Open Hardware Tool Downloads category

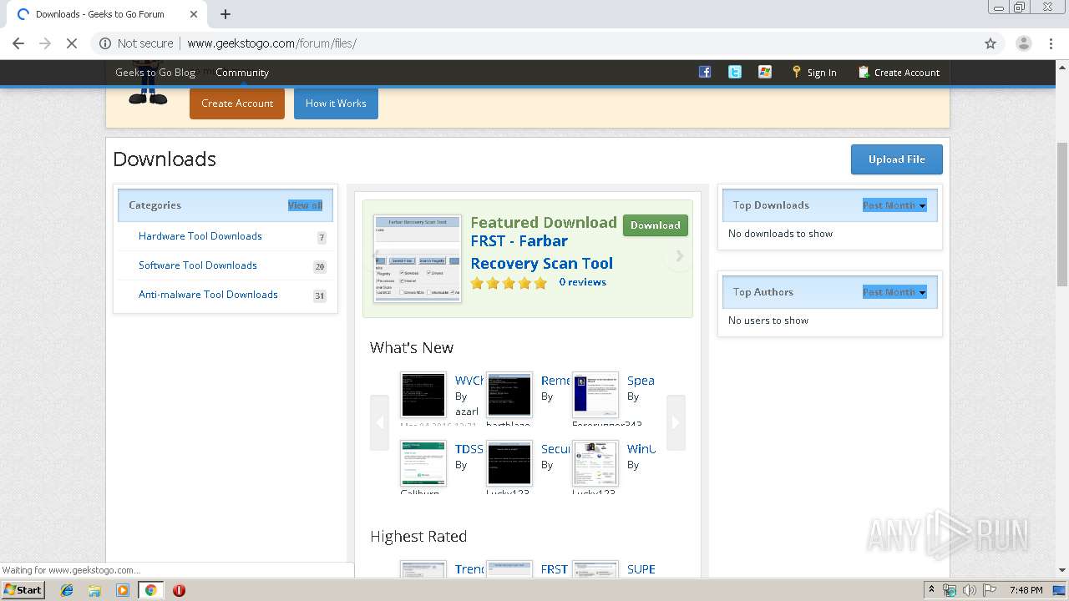pyautogui.click(x=200, y=236)
